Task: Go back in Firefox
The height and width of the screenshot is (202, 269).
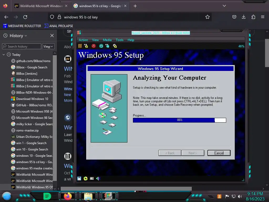Action: tap(6, 17)
